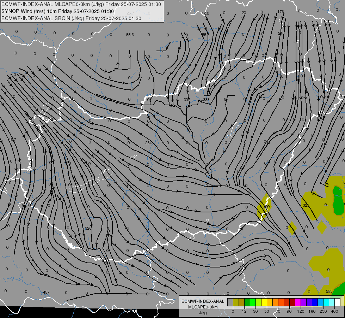Click map value 12.2
This screenshot has width=345, height=318.
[x=205, y=13]
